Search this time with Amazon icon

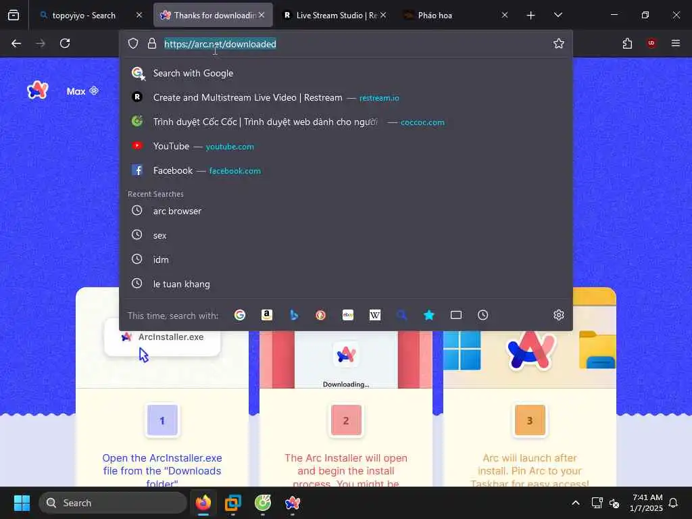pos(266,315)
